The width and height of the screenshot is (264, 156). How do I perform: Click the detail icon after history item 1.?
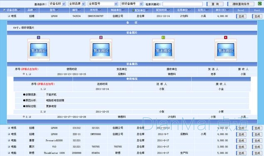pyautogui.click(x=30, y=74)
